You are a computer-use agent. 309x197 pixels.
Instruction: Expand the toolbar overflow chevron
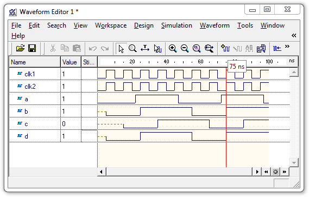click(x=287, y=47)
